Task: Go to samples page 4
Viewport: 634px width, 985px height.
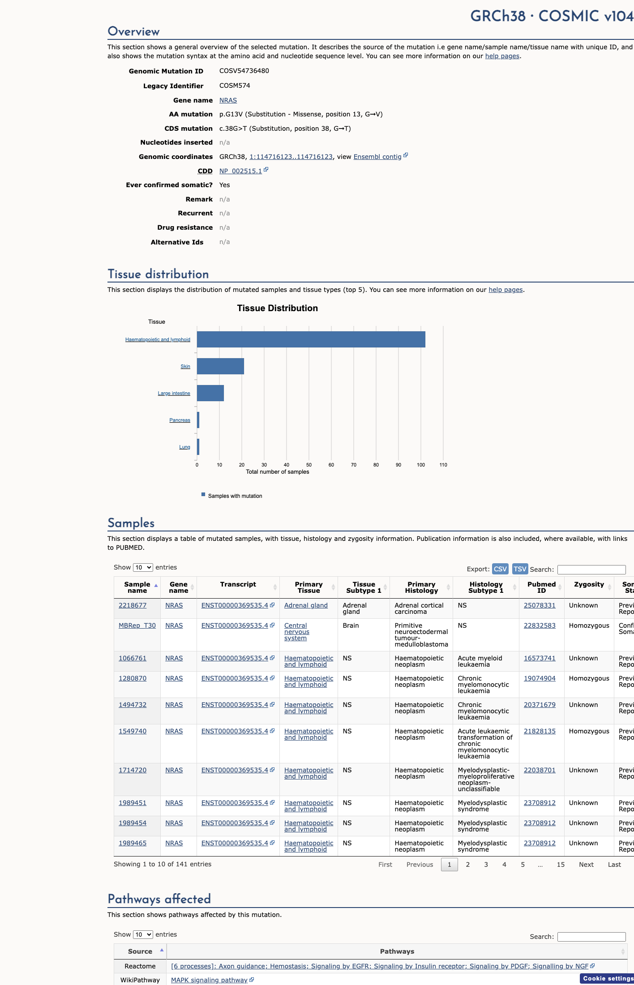Action: [x=504, y=865]
